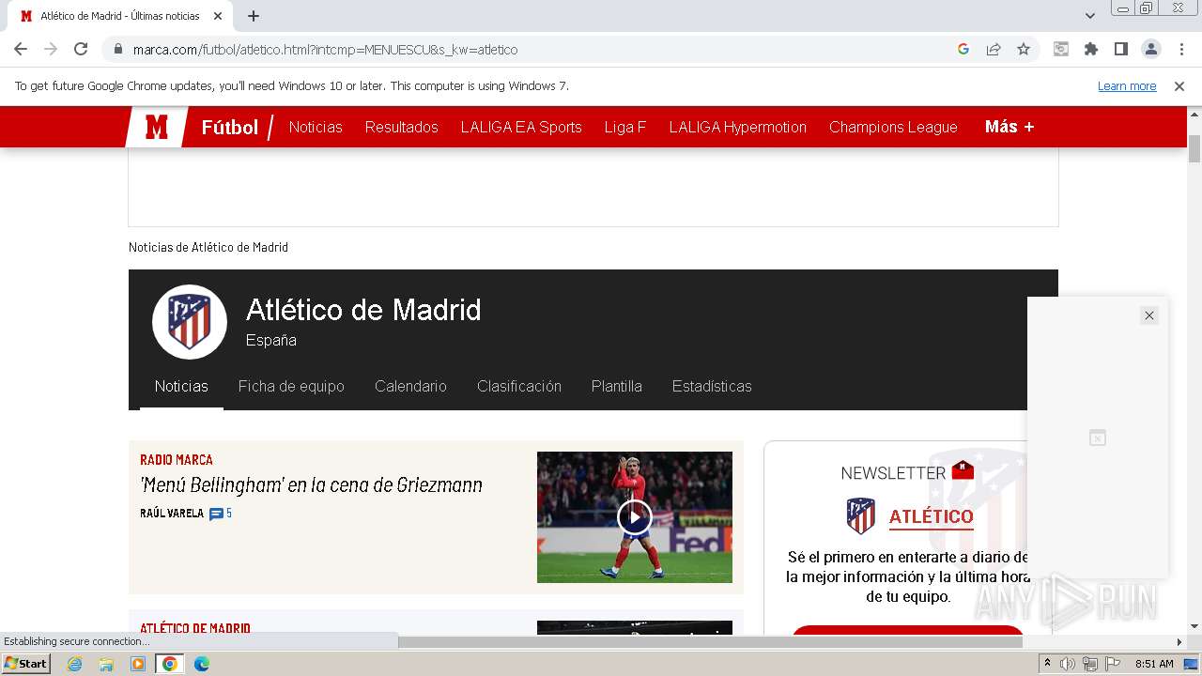
Task: Click RADIO MARCA label
Action: point(177,460)
